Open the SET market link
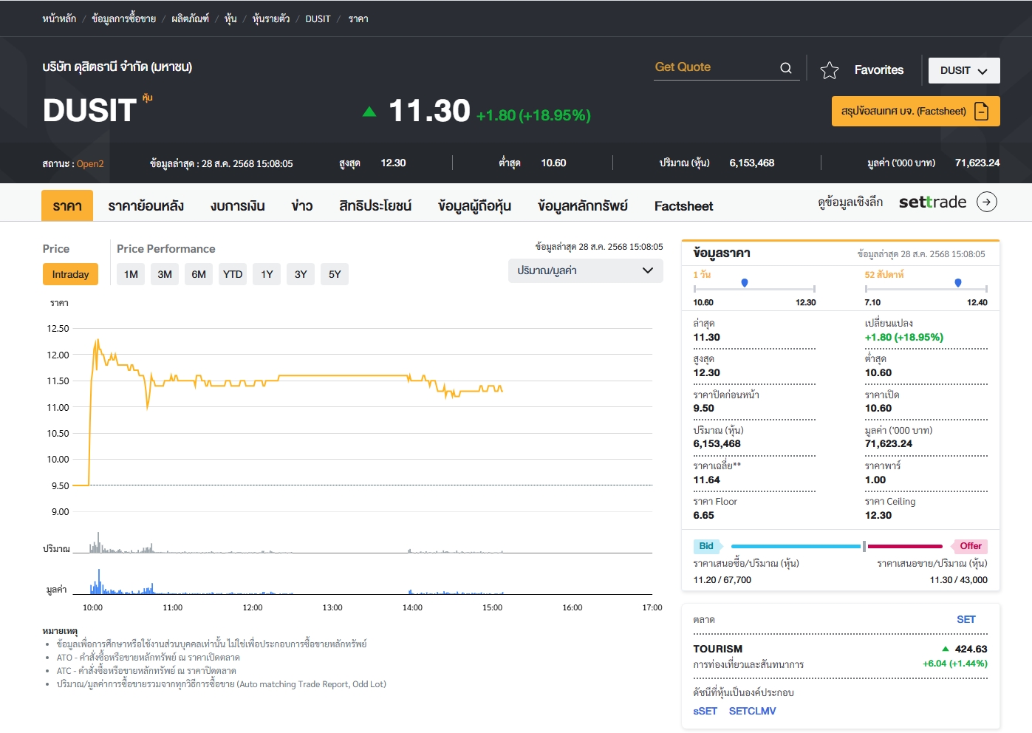 point(966,619)
